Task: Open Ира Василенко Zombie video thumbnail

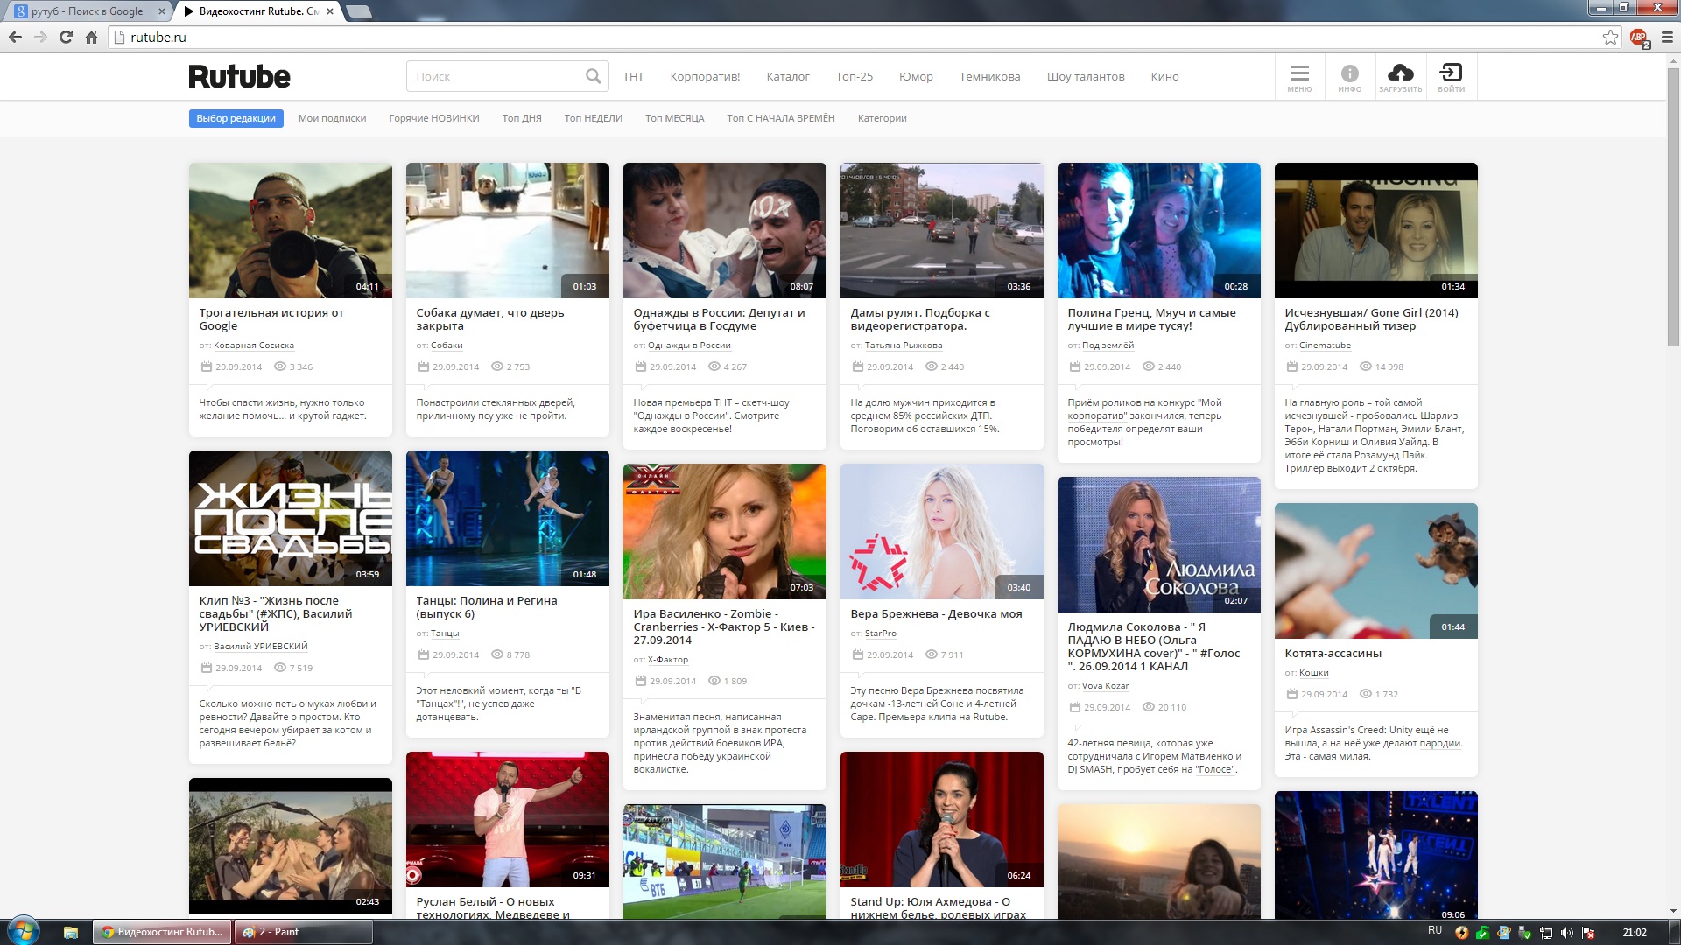Action: point(725,531)
